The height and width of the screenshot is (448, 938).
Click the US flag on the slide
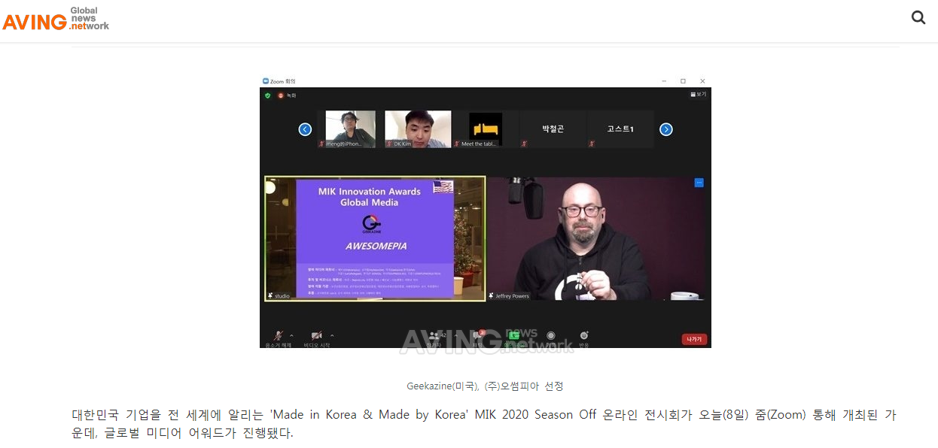click(x=443, y=186)
